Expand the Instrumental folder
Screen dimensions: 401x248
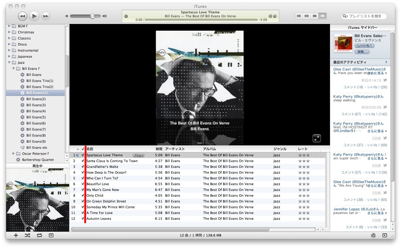pyautogui.click(x=9, y=50)
